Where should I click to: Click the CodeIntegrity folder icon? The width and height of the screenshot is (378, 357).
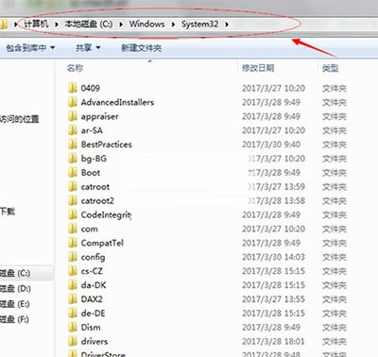point(73,214)
